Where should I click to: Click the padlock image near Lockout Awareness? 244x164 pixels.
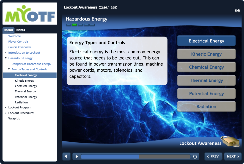pyautogui.click(x=231, y=141)
